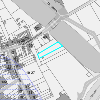Select house number 31 on Fonteinstraat

[x=18, y=66]
